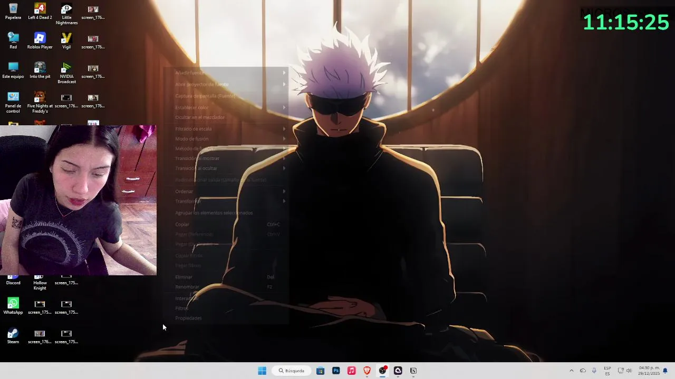Select the Red network icon
675x379 pixels.
[x=13, y=41]
